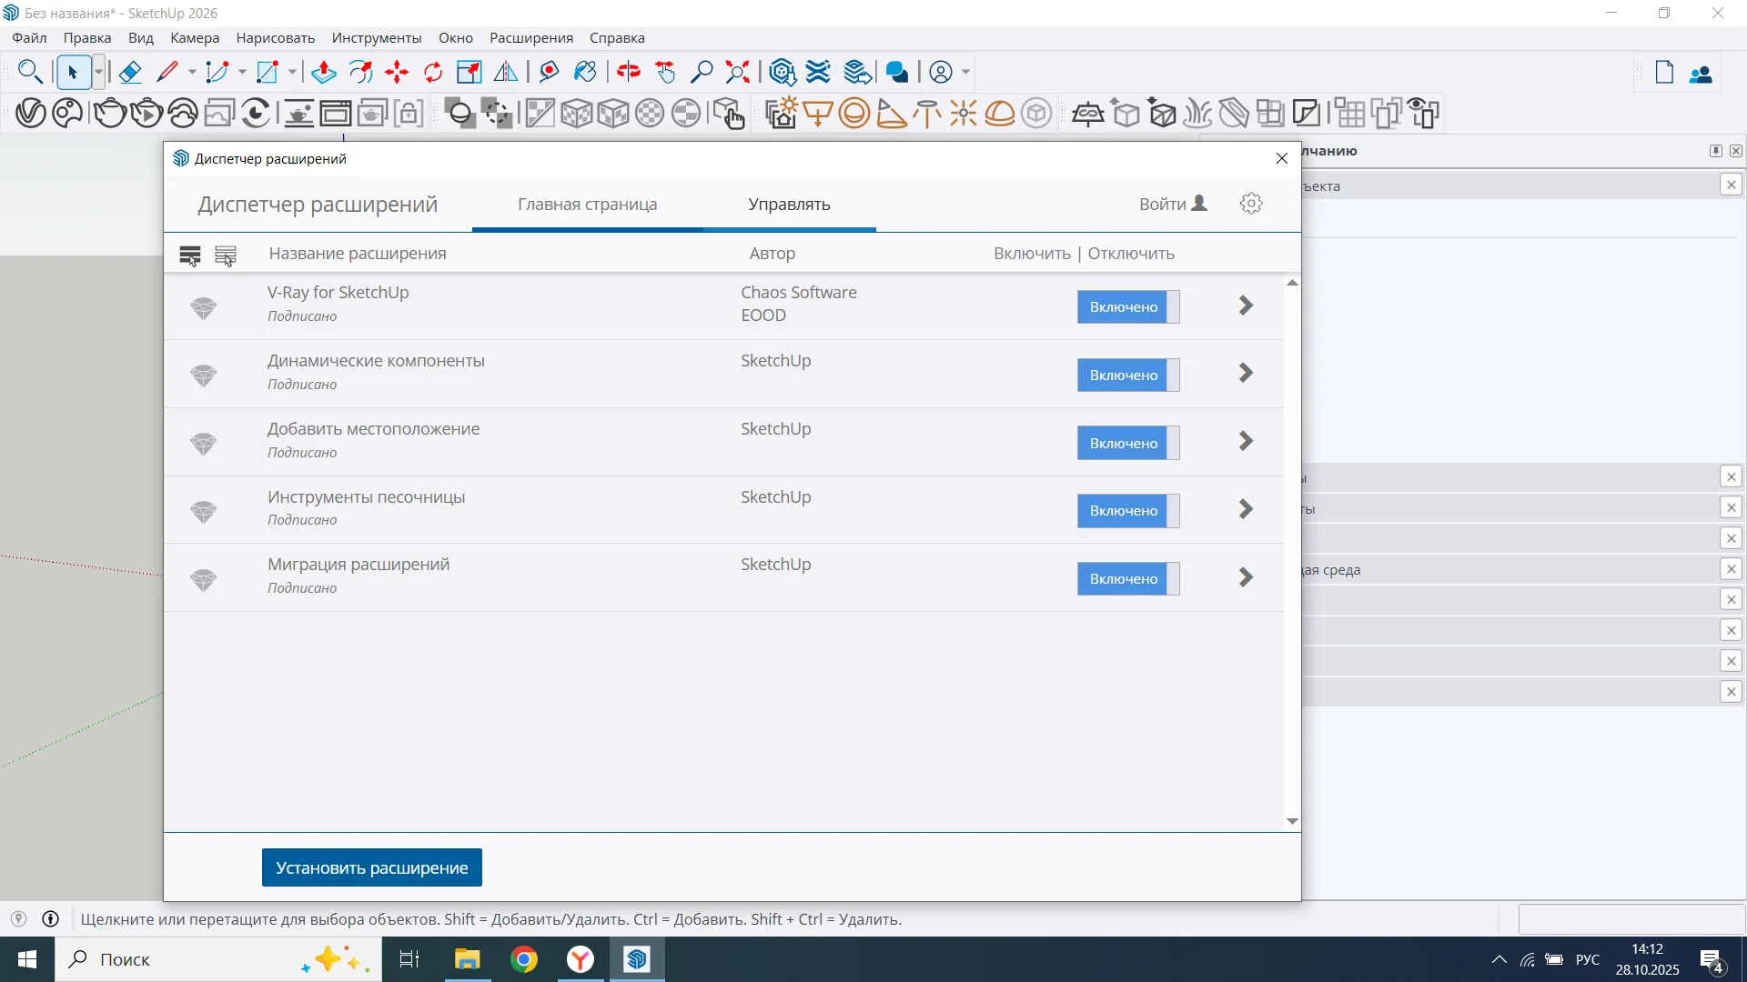Click Войти to sign in

coord(1174,205)
